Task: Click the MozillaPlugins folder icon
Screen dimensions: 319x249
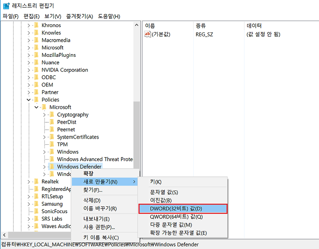Action: [x=36, y=55]
